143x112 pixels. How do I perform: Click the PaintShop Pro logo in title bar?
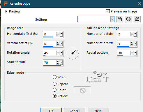click(x=6, y=3)
